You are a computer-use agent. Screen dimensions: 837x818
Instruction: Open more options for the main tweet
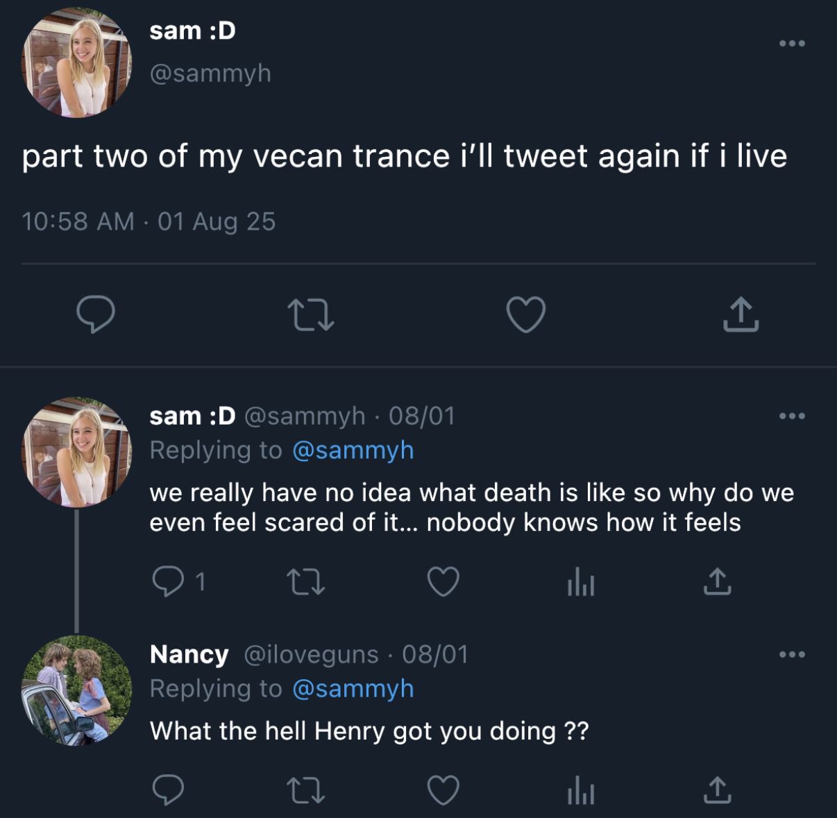792,44
